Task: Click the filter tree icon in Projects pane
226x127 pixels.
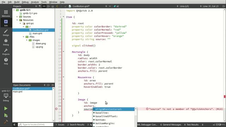Action: coord(40,6)
